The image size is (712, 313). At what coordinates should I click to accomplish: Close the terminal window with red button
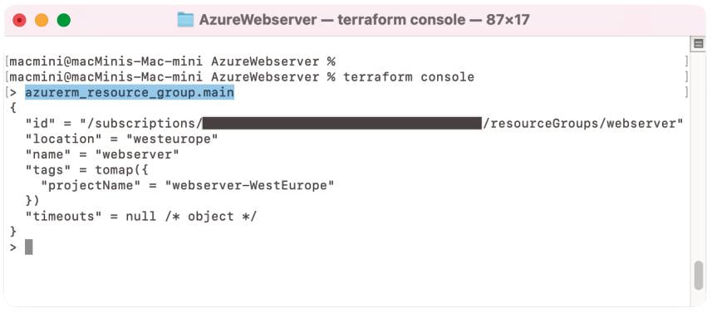pos(20,20)
